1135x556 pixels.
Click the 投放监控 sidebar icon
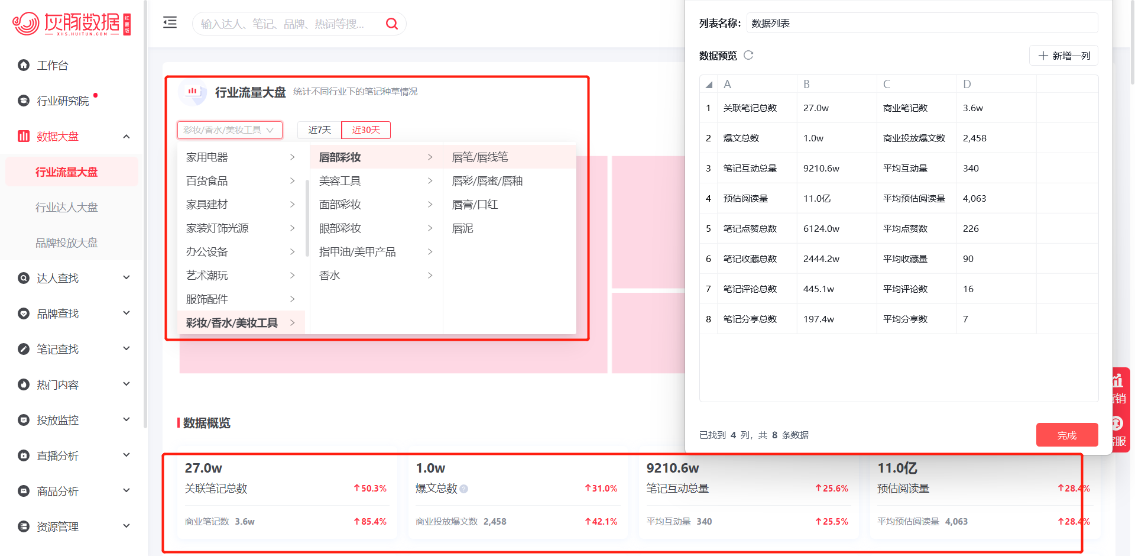(24, 420)
